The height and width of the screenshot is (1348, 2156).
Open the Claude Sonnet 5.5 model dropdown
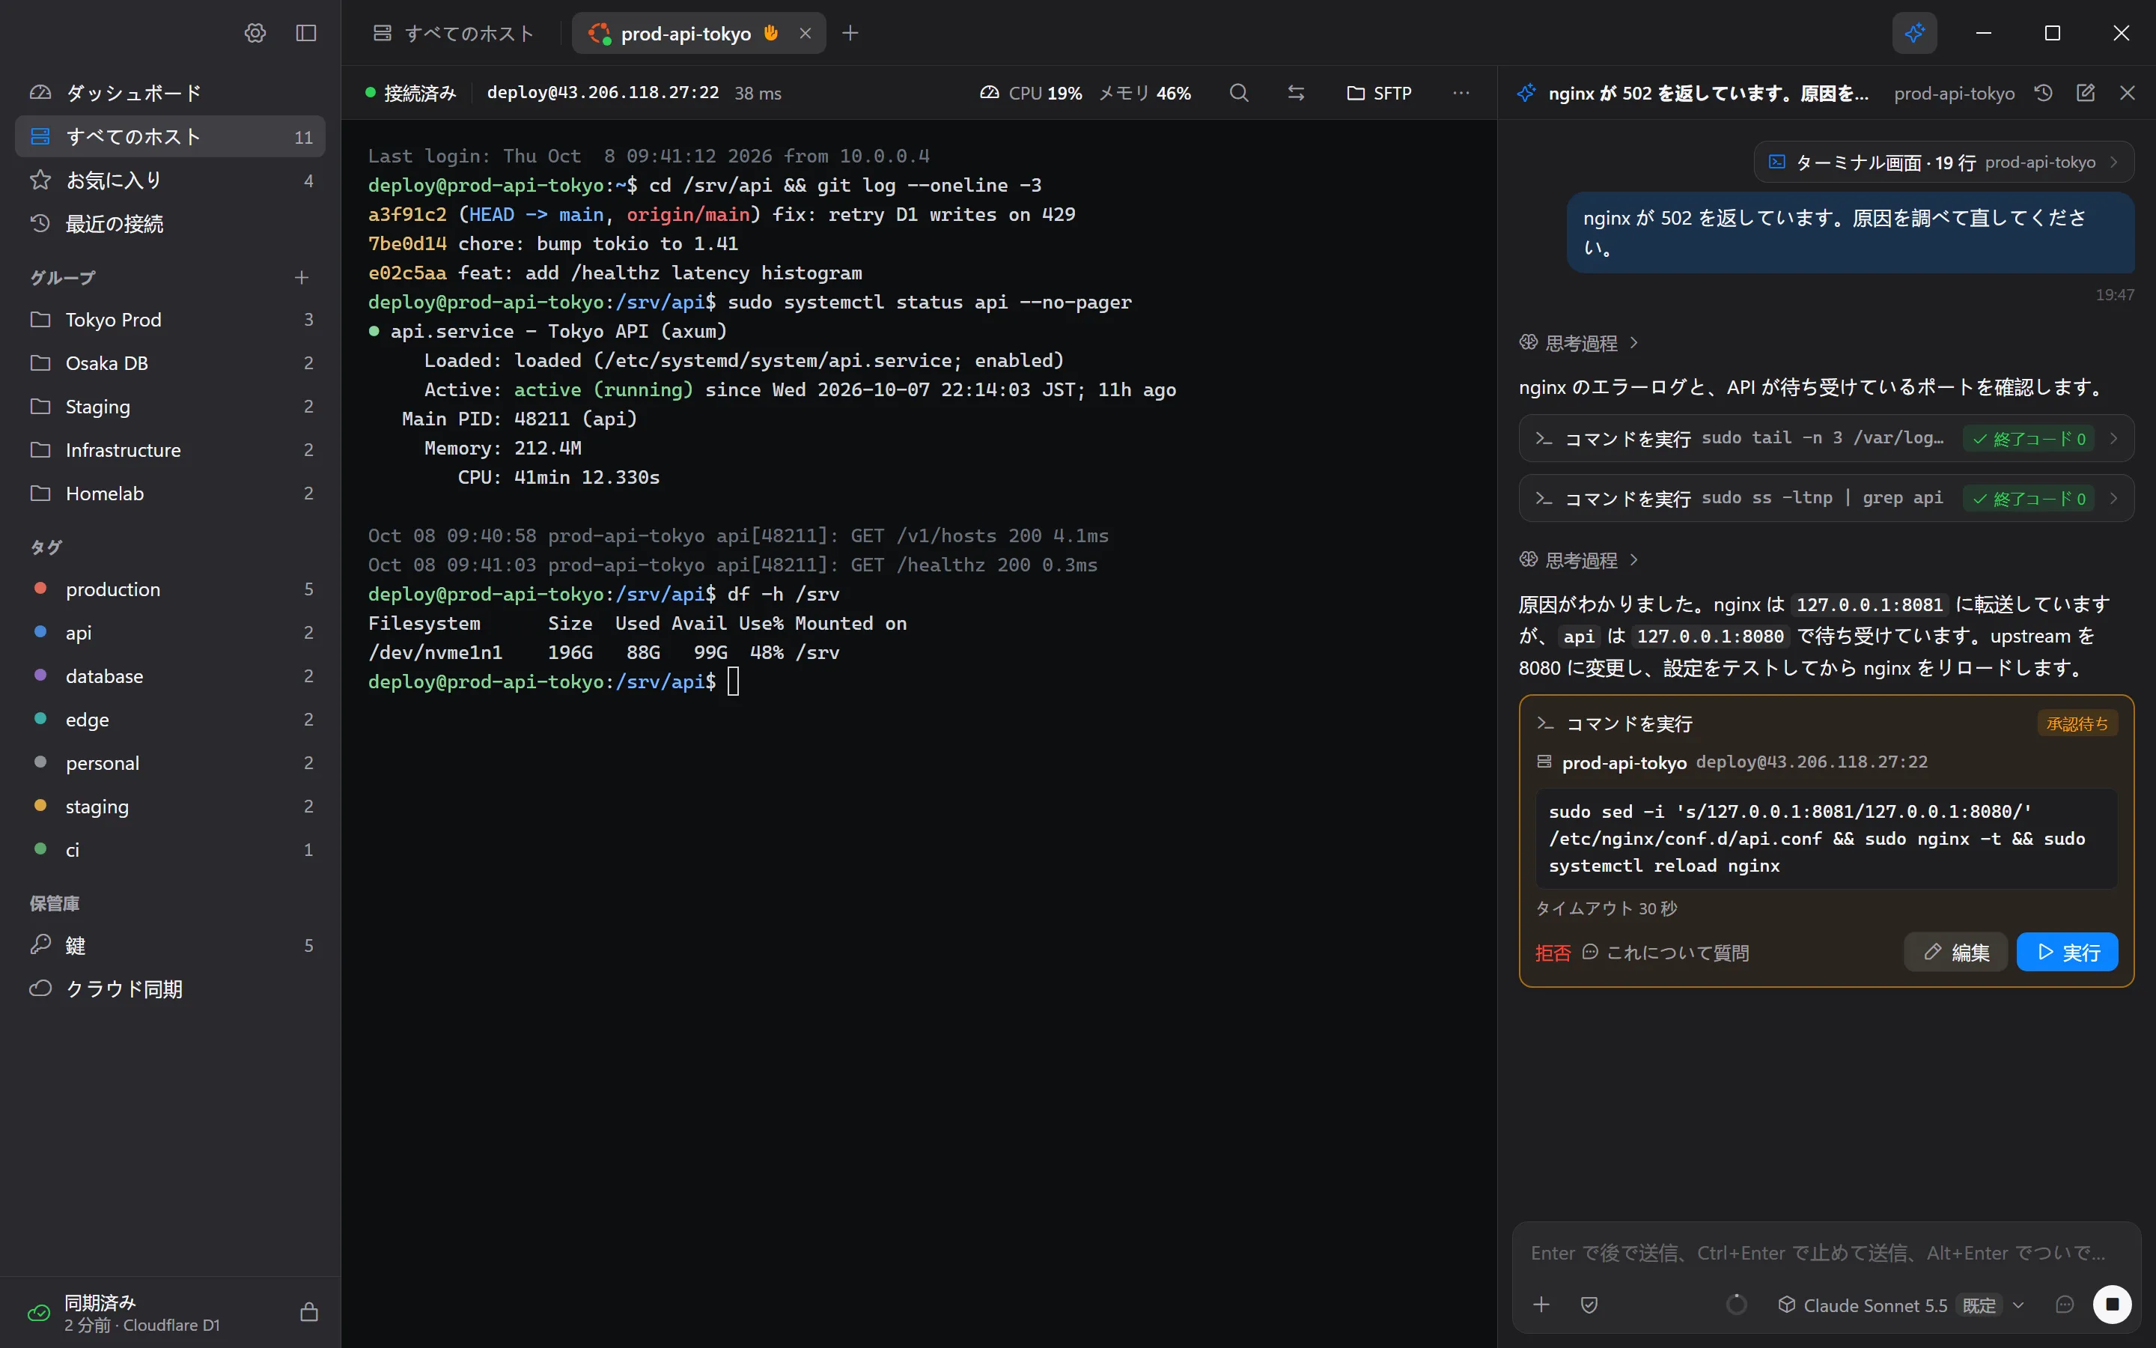1901,1305
